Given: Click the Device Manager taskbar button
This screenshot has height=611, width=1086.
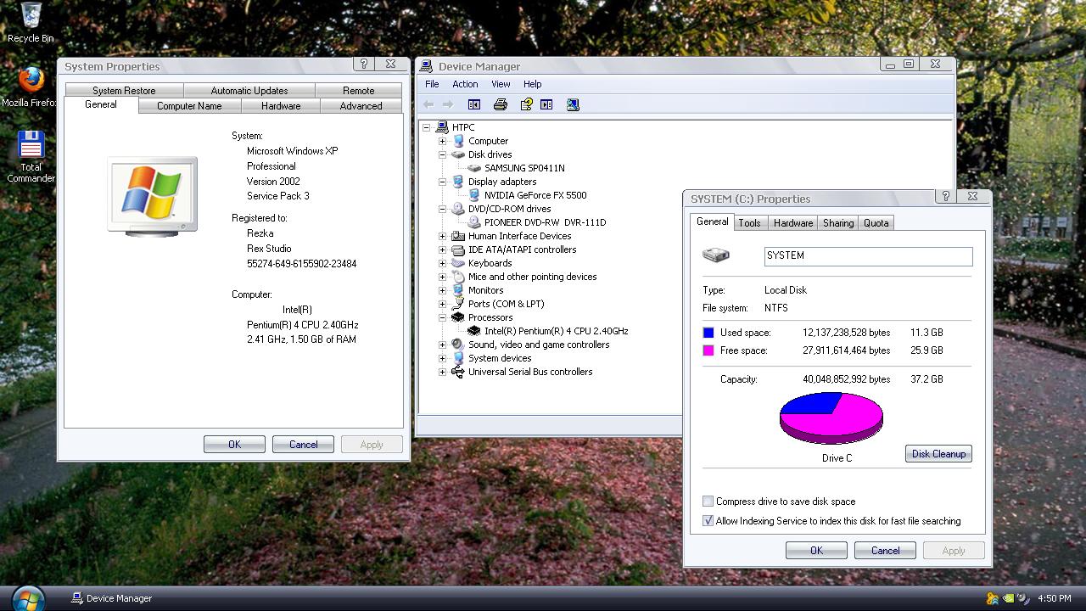Looking at the screenshot, I should pos(111,598).
